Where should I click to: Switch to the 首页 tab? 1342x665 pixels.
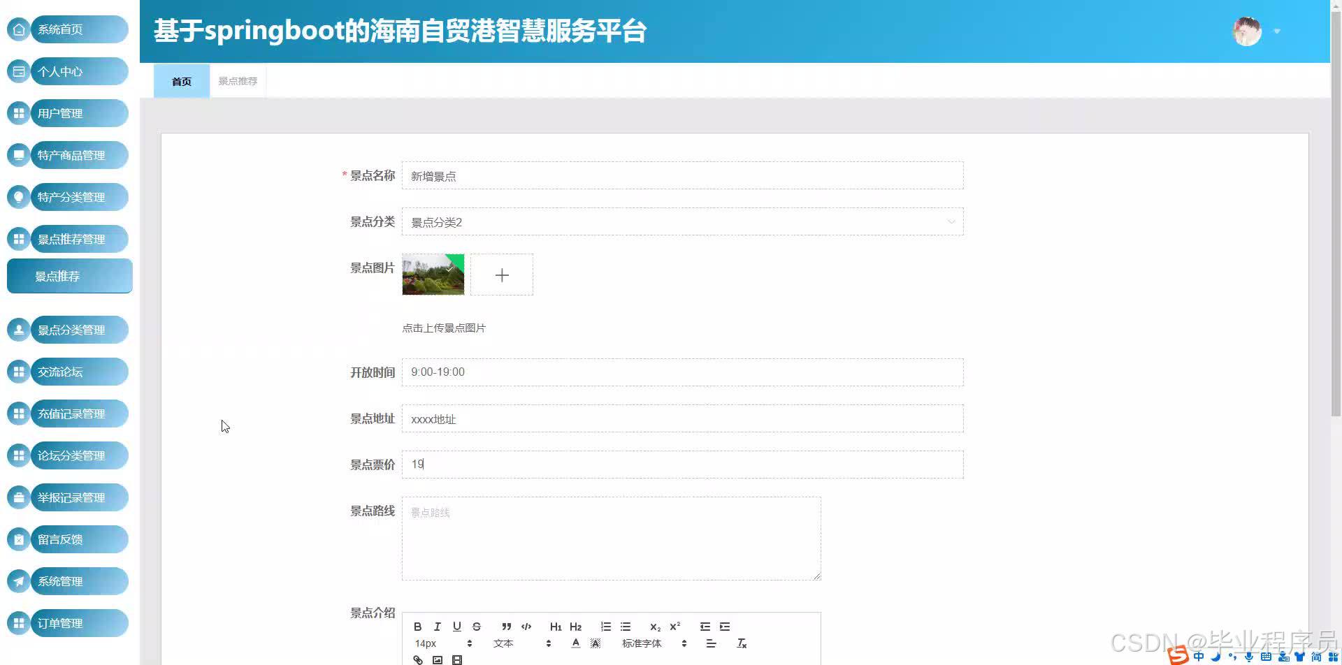[x=181, y=81]
